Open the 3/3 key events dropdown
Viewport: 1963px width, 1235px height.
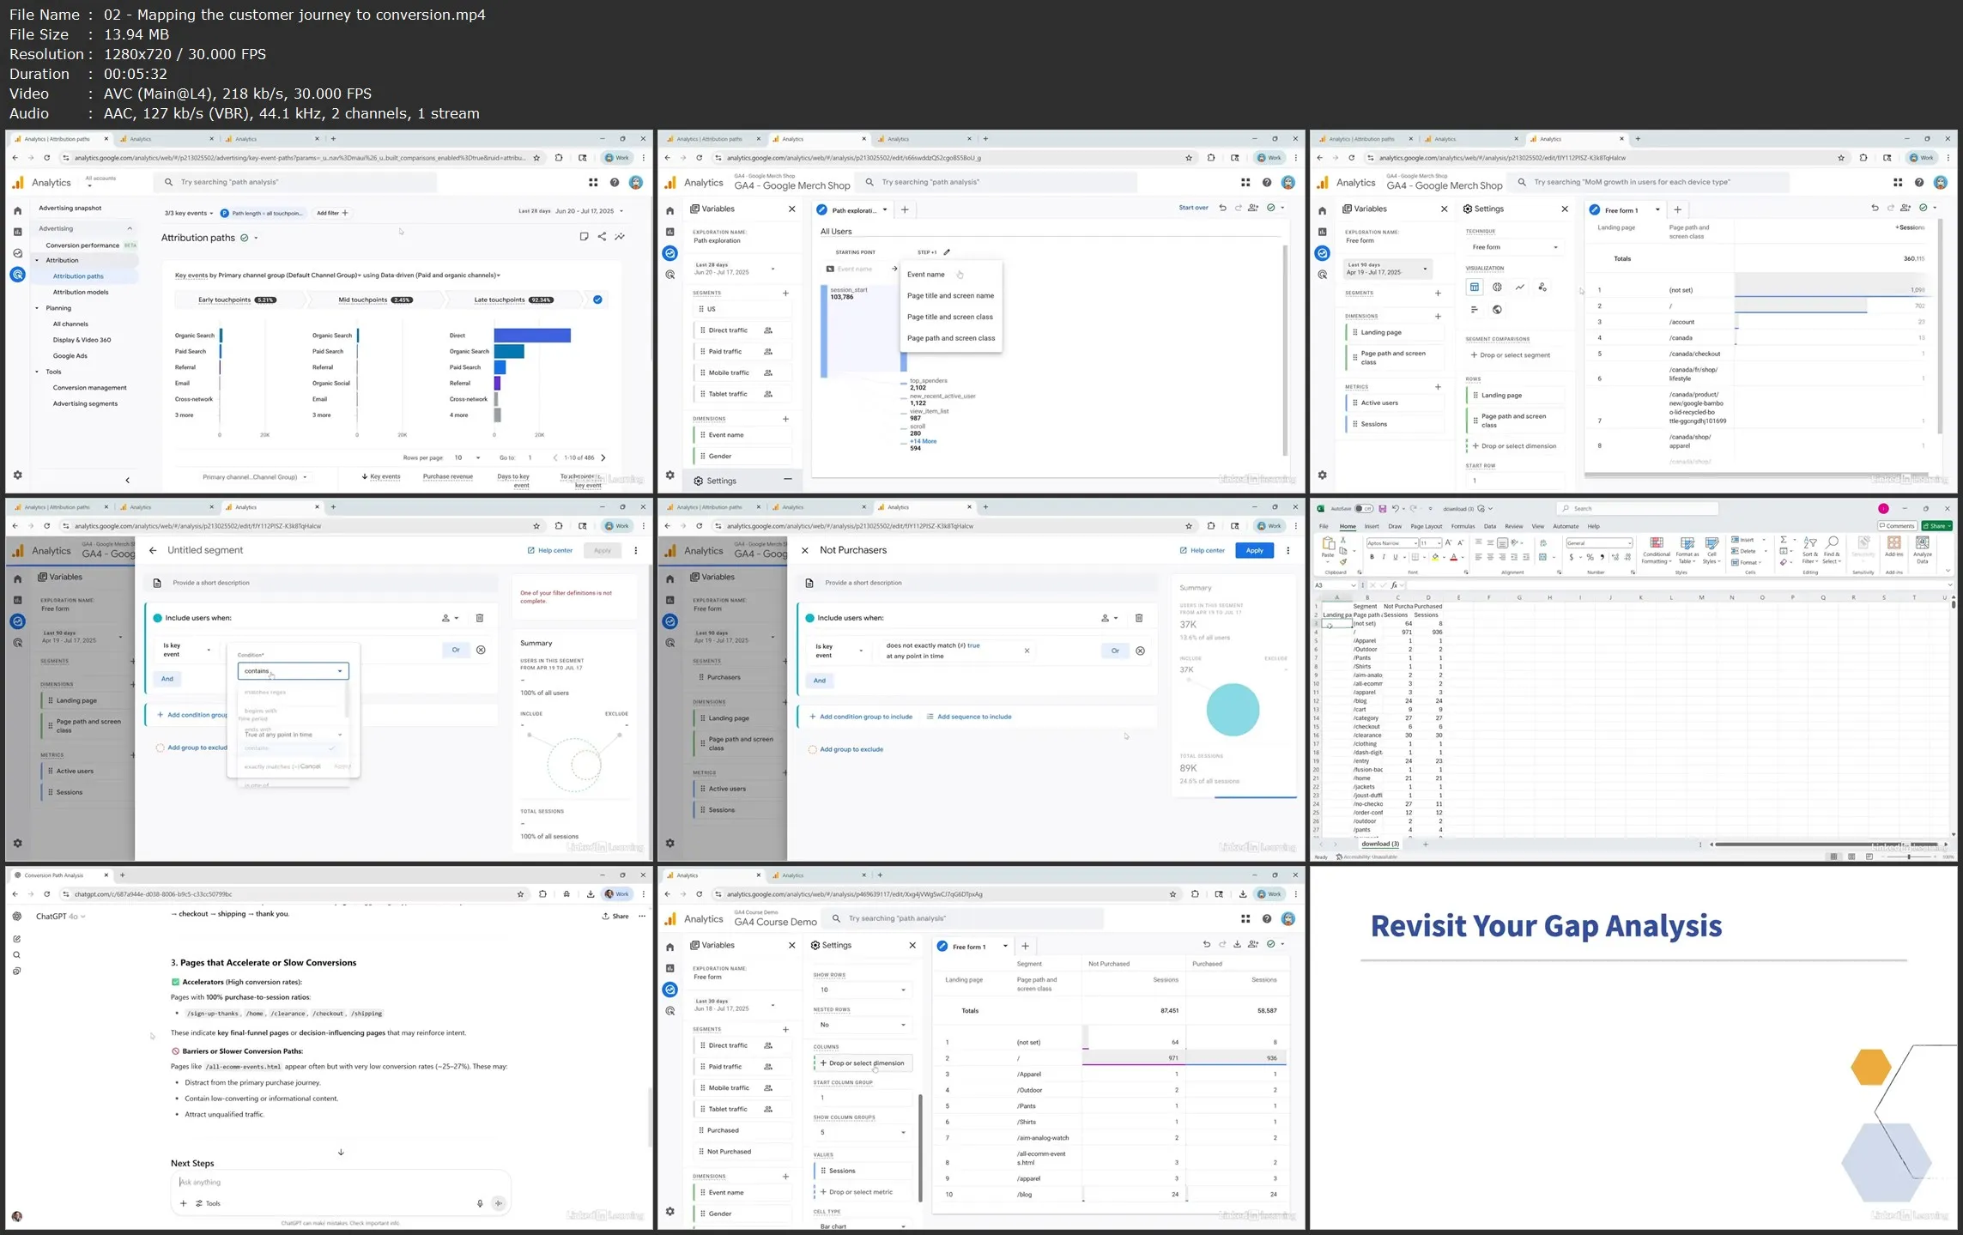coord(189,213)
